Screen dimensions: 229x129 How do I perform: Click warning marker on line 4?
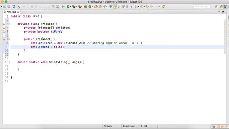point(4,28)
